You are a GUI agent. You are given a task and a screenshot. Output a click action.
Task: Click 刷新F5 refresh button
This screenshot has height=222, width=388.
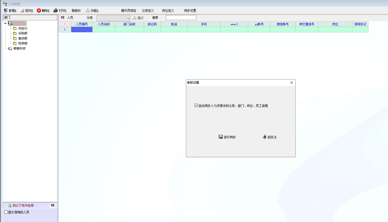click(x=76, y=11)
